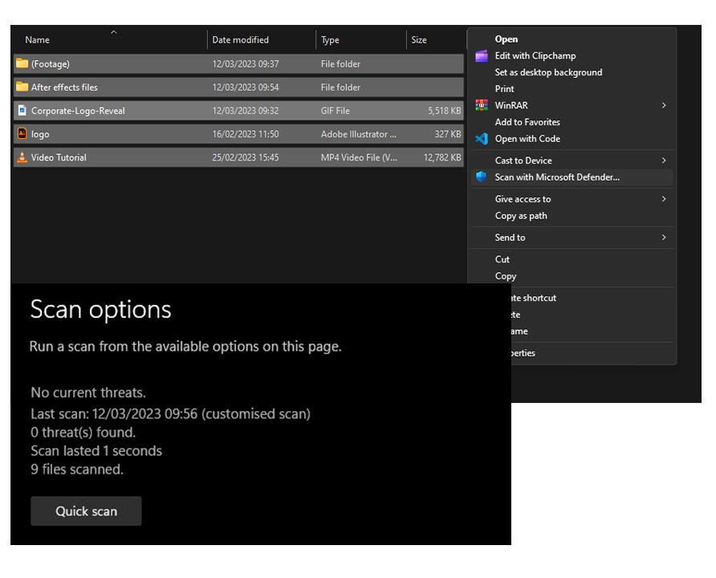Choose Cast to Device entry
716x578 pixels.
(523, 161)
